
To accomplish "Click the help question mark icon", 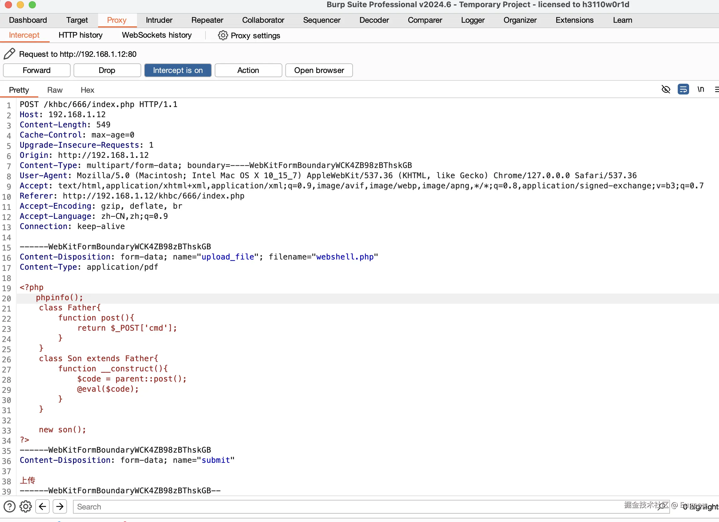I will point(10,506).
